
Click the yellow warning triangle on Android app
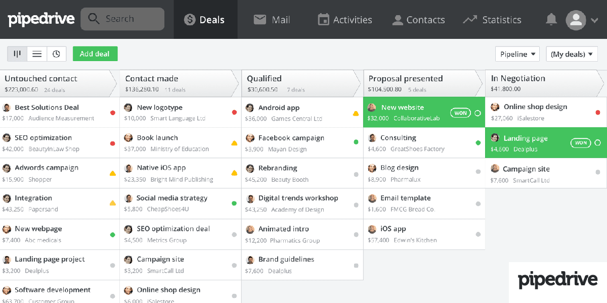coord(356,113)
